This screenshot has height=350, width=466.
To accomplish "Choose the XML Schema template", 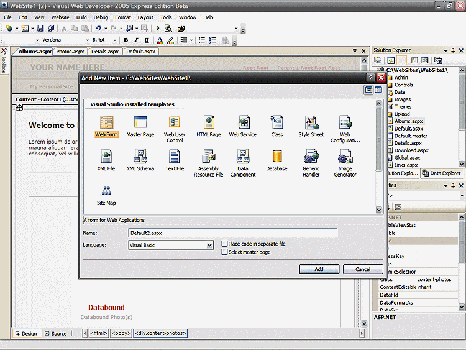I will pos(140,160).
